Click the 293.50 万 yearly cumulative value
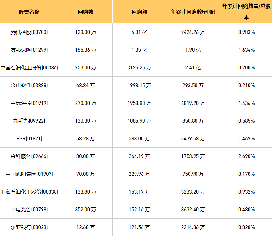Screen dimensions: 272x236 193,85
